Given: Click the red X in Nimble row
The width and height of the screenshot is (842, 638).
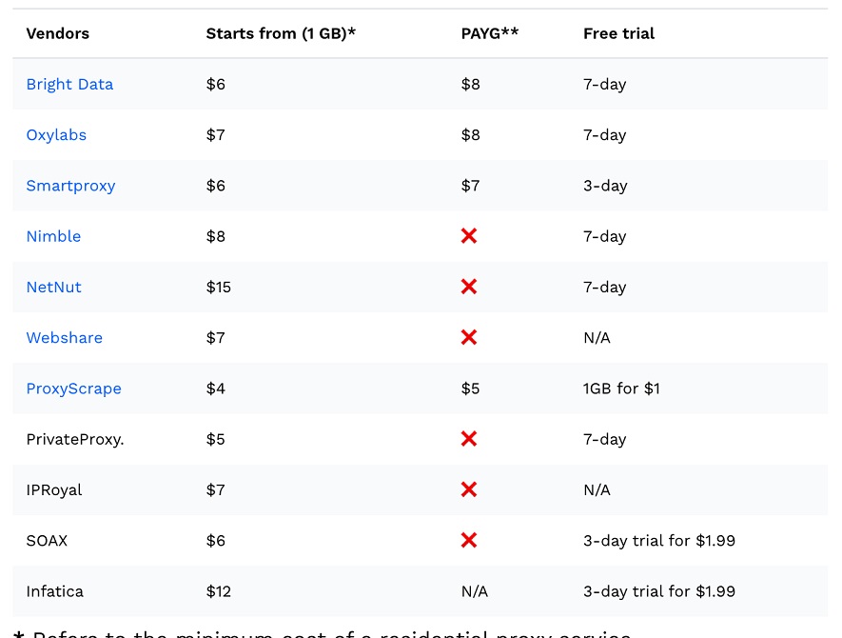Looking at the screenshot, I should coord(469,236).
